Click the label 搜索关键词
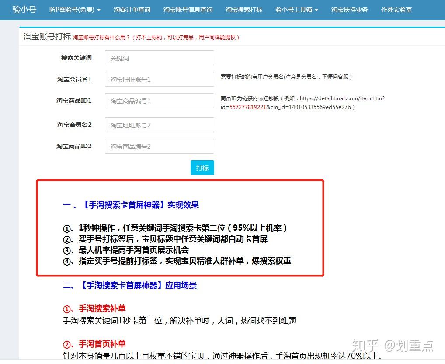 click(76, 58)
